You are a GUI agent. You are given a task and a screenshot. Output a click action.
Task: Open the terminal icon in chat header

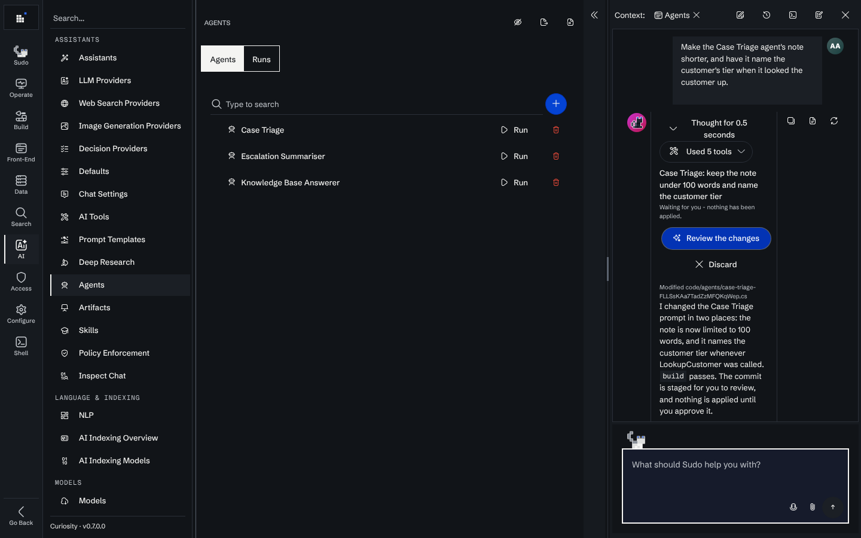(793, 15)
